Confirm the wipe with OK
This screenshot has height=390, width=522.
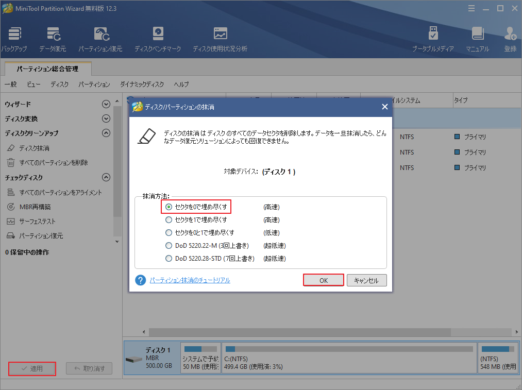(x=324, y=280)
